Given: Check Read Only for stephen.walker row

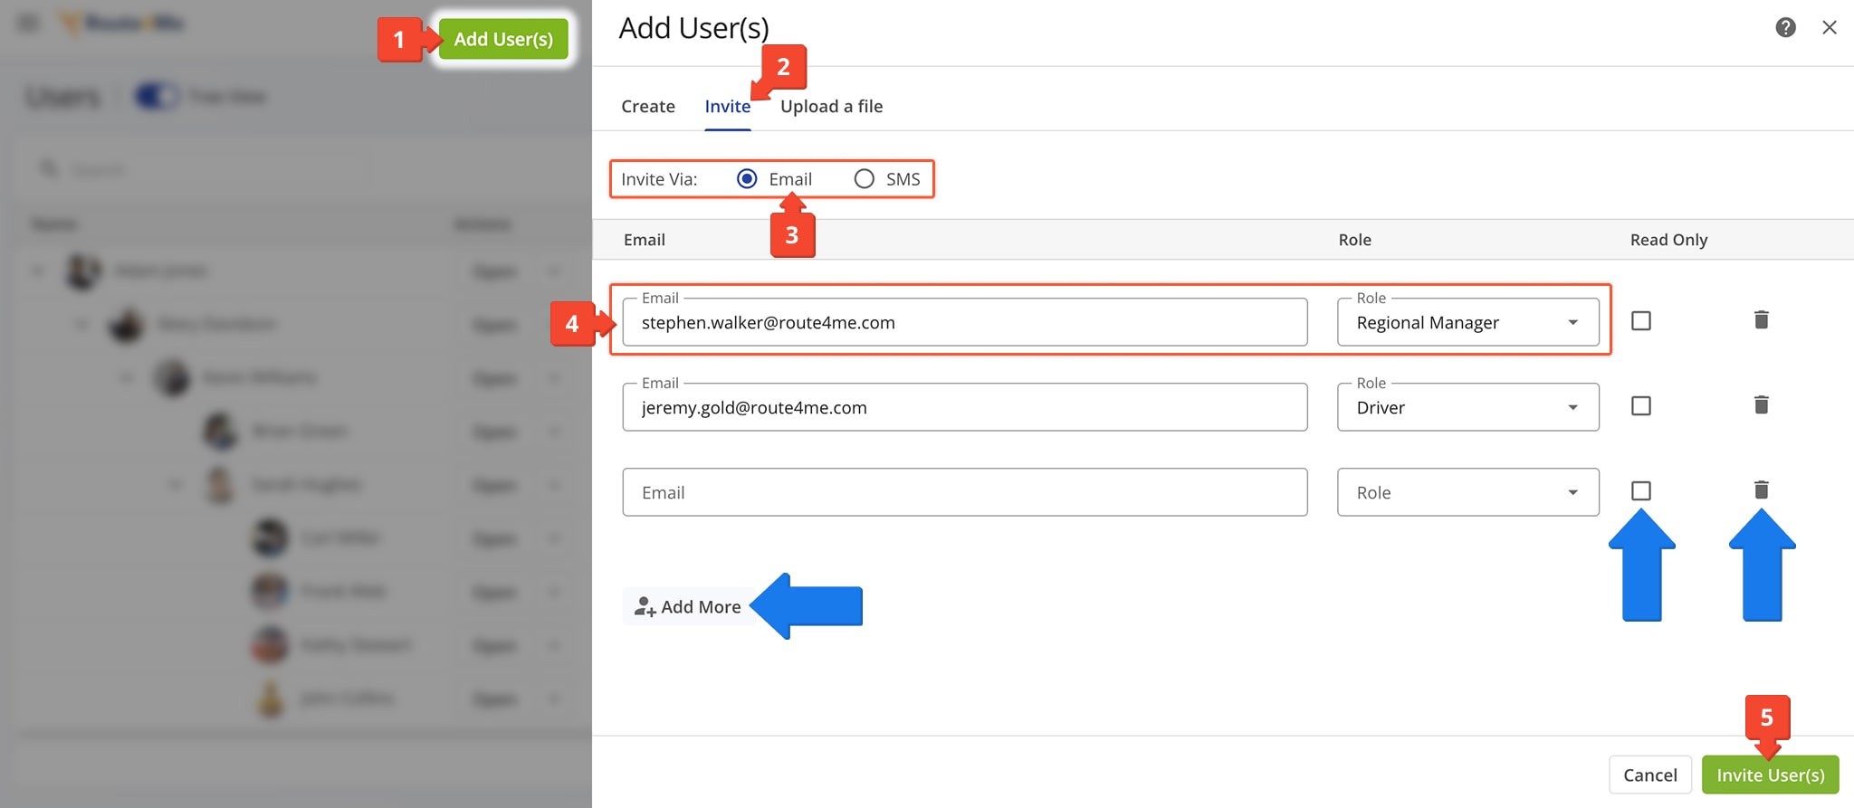Looking at the screenshot, I should [x=1641, y=320].
